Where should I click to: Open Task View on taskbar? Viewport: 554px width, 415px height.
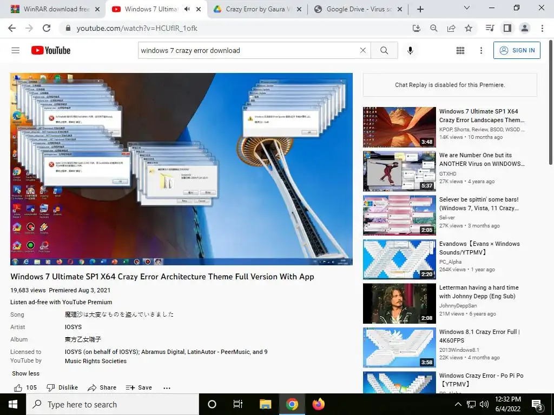pos(238,404)
